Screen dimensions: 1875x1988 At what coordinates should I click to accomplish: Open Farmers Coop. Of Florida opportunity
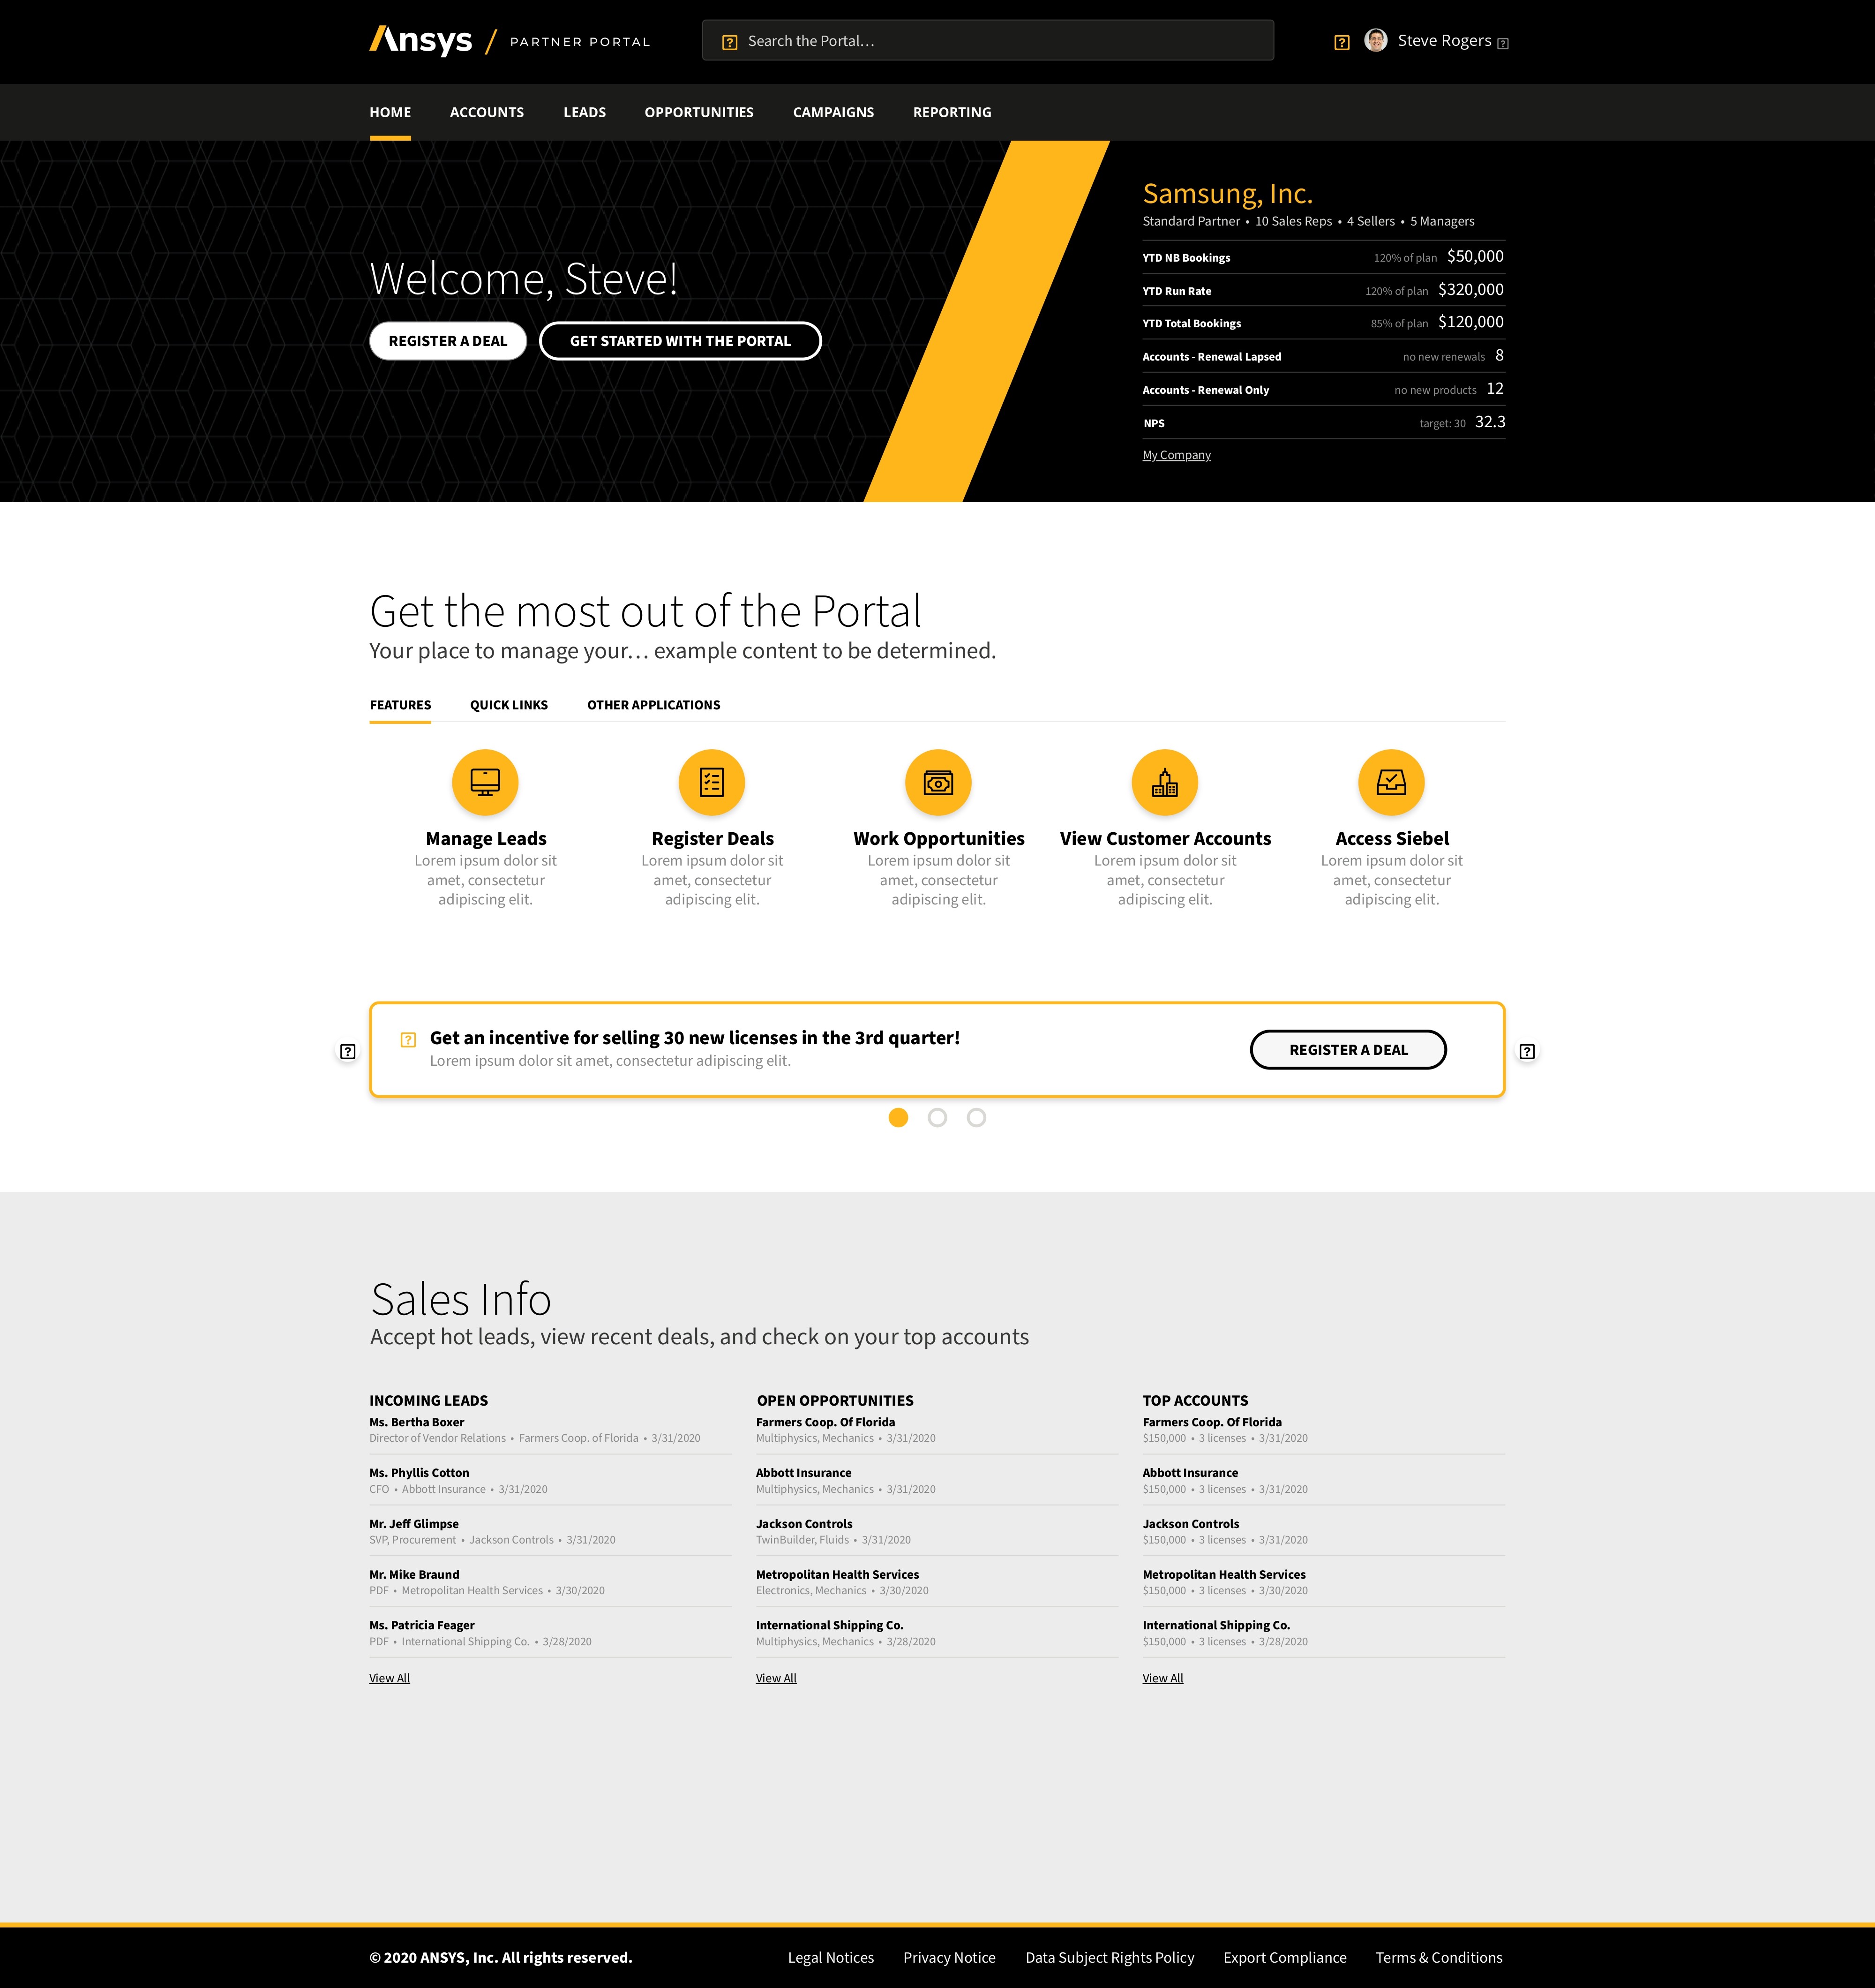coord(825,1422)
